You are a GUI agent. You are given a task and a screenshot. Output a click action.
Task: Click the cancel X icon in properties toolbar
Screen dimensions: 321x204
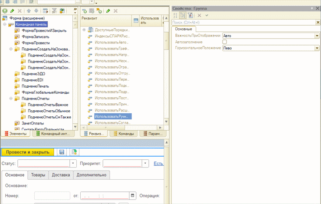199,15
